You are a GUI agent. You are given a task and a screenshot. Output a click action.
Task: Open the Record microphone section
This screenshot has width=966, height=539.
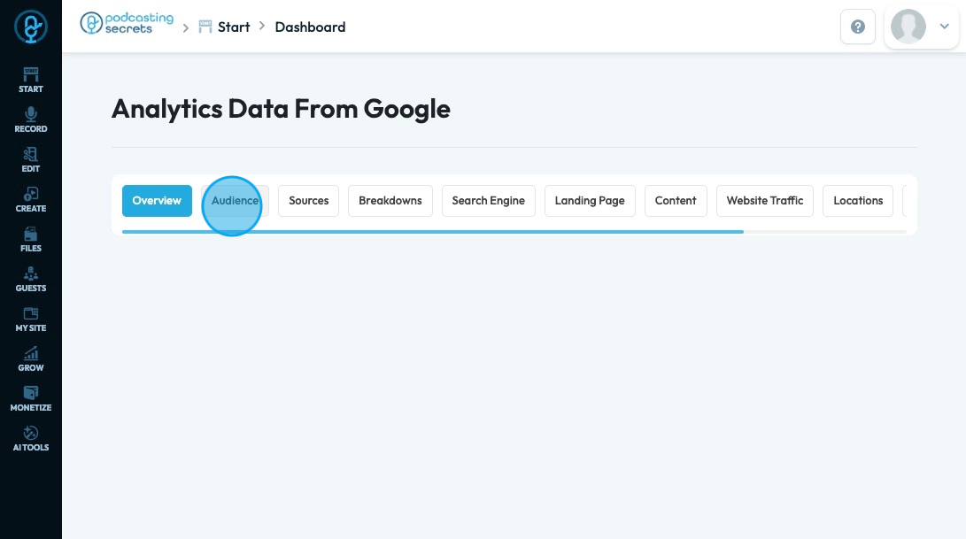pyautogui.click(x=31, y=119)
